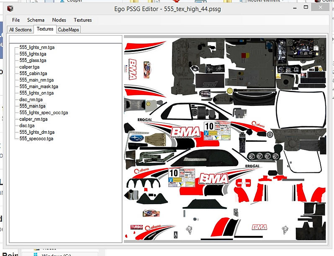Pick caliper_nm.tga from the list
Viewport: 334px width, 256px height.
click(33, 119)
